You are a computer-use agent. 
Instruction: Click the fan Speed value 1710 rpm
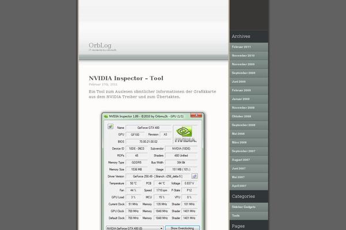pyautogui.click(x=161, y=190)
